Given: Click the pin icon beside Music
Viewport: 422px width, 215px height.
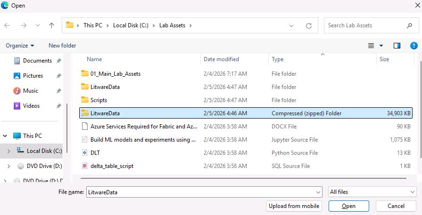Looking at the screenshot, I should tap(58, 91).
